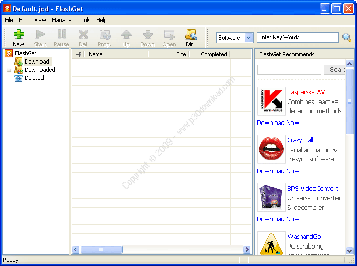Click the Enter Key Words search field
Viewport: 357px width, 266px height.
tap(298, 37)
